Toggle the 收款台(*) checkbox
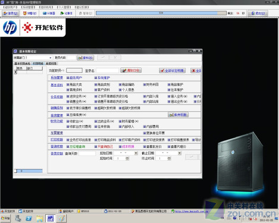The height and width of the screenshot is (223, 279). (x=68, y=121)
